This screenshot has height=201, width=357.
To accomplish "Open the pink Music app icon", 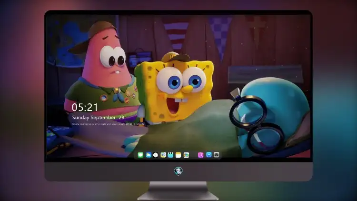I will [x=200, y=155].
